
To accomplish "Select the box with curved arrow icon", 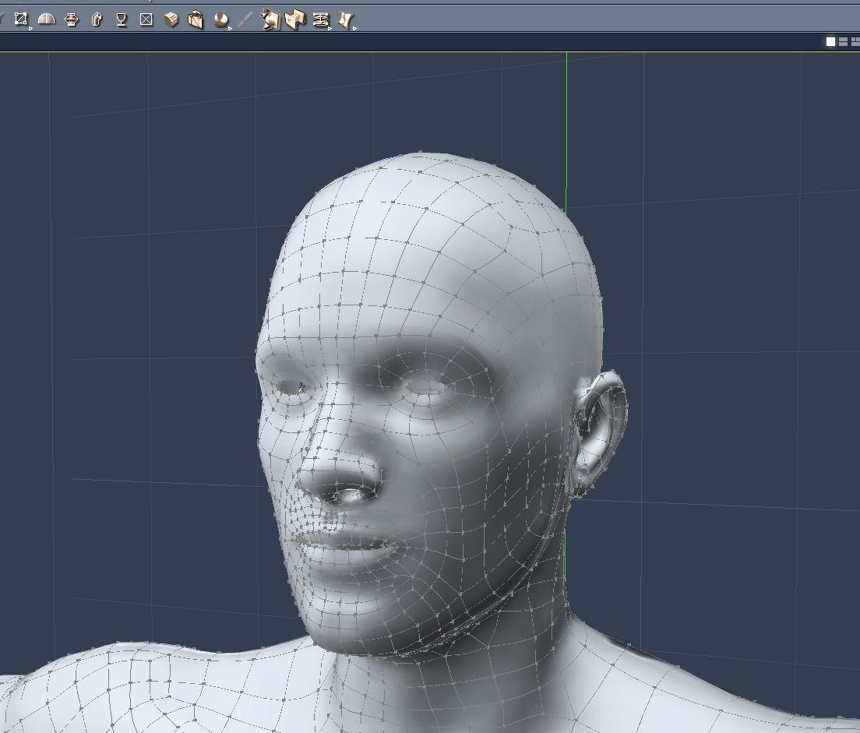I will [196, 19].
